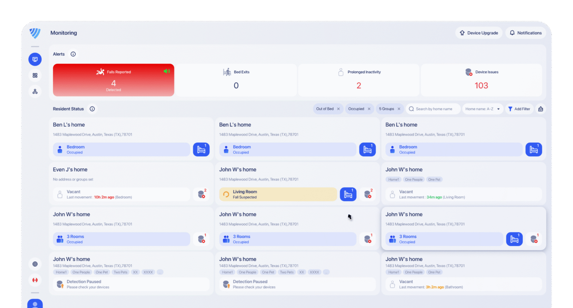Open the Monitoring screen icon in sidebar
573x308 pixels.
[x=35, y=59]
